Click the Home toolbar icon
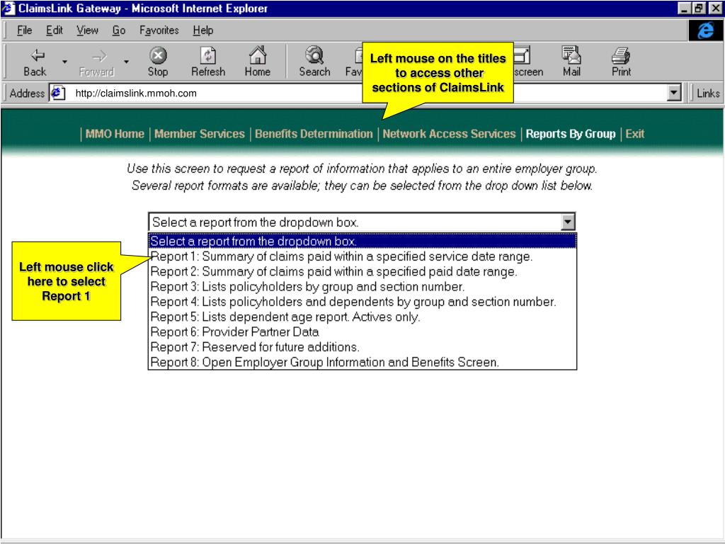 click(258, 55)
